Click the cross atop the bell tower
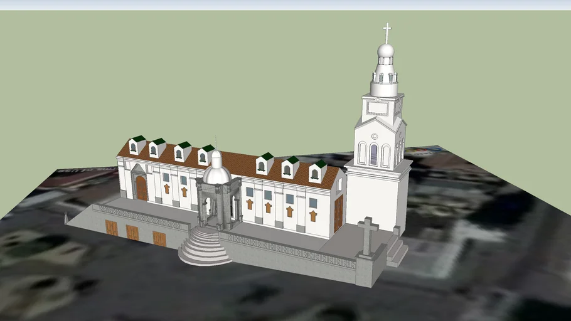Screen dimensions: 571x321 pos(387,31)
